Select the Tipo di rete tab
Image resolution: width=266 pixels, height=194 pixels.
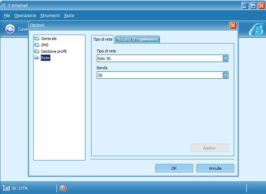pos(103,40)
